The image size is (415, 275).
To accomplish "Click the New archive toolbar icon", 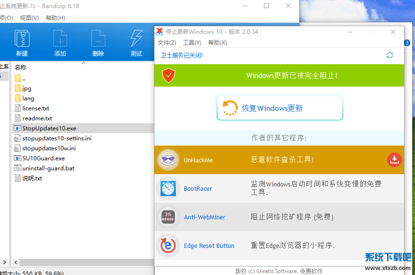I will click(x=22, y=39).
